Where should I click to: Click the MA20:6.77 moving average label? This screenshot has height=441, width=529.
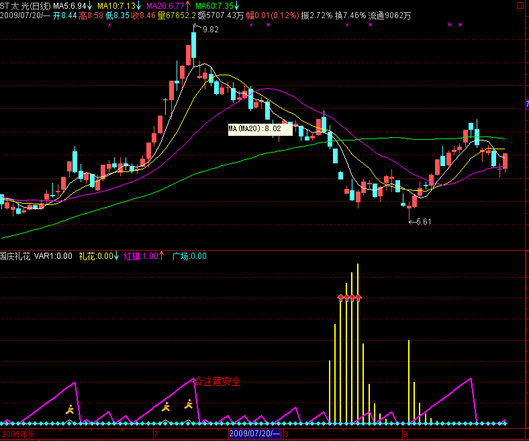click(x=169, y=6)
